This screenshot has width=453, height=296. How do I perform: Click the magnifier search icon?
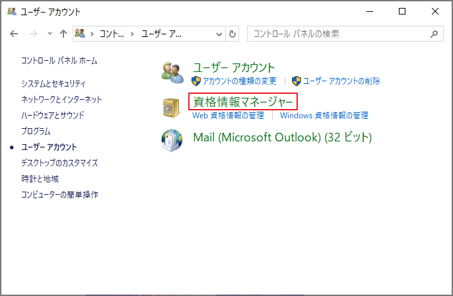434,34
